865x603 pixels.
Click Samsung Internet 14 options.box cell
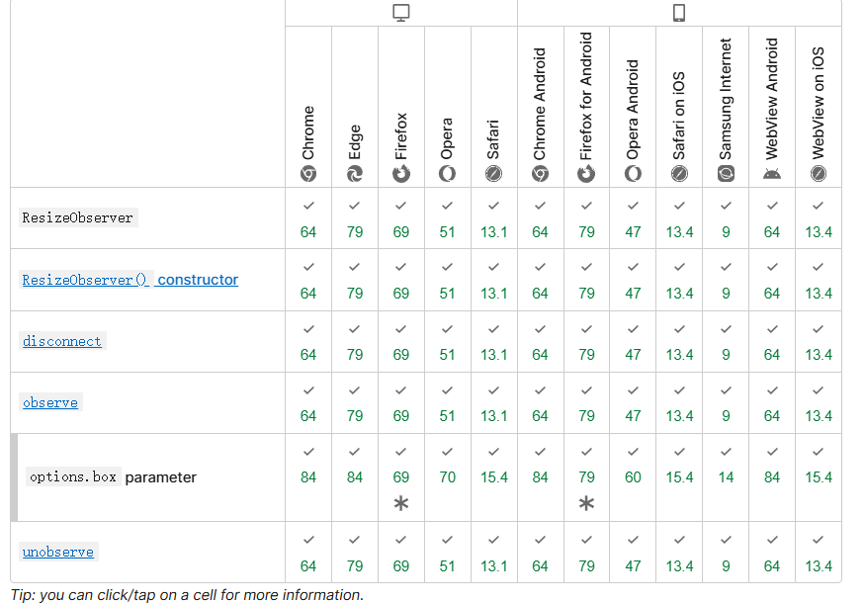[x=726, y=477]
